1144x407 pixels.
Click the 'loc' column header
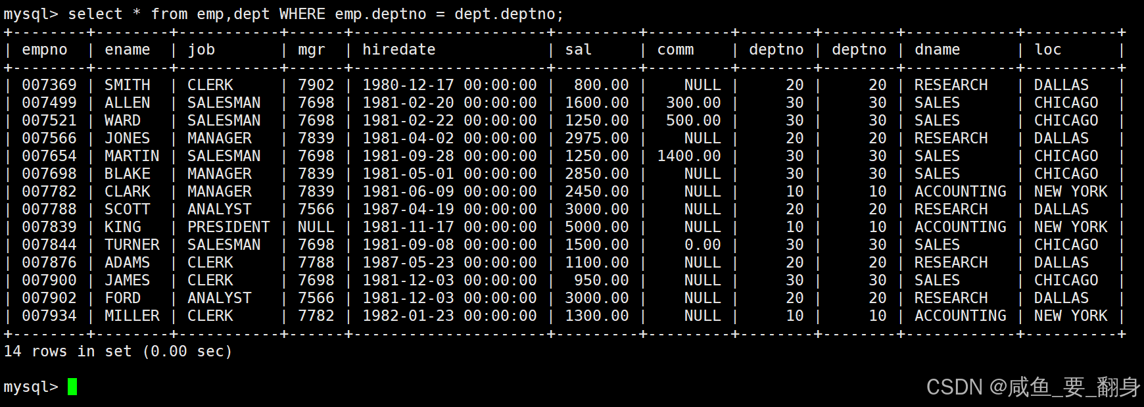[x=1048, y=50]
